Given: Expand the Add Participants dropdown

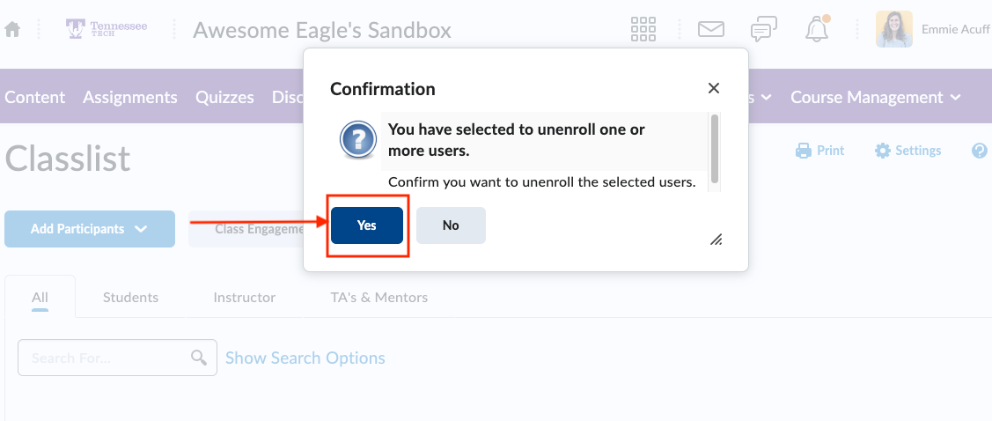Looking at the screenshot, I should tap(90, 229).
